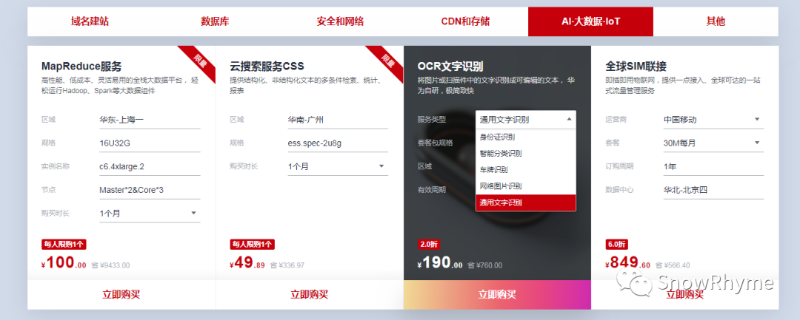
Task: Click 数据中心 field 华北-北京四
Action: coord(713,190)
